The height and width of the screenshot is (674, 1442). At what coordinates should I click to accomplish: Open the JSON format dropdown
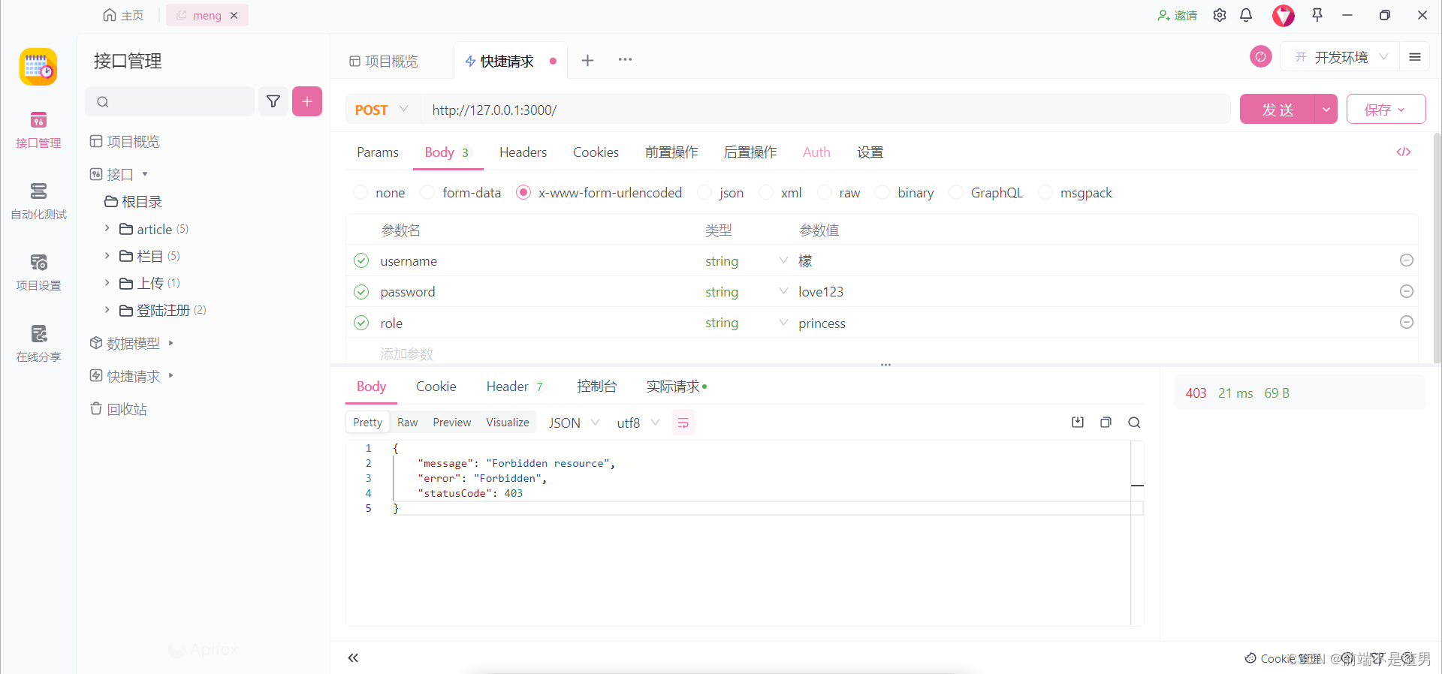click(x=574, y=423)
